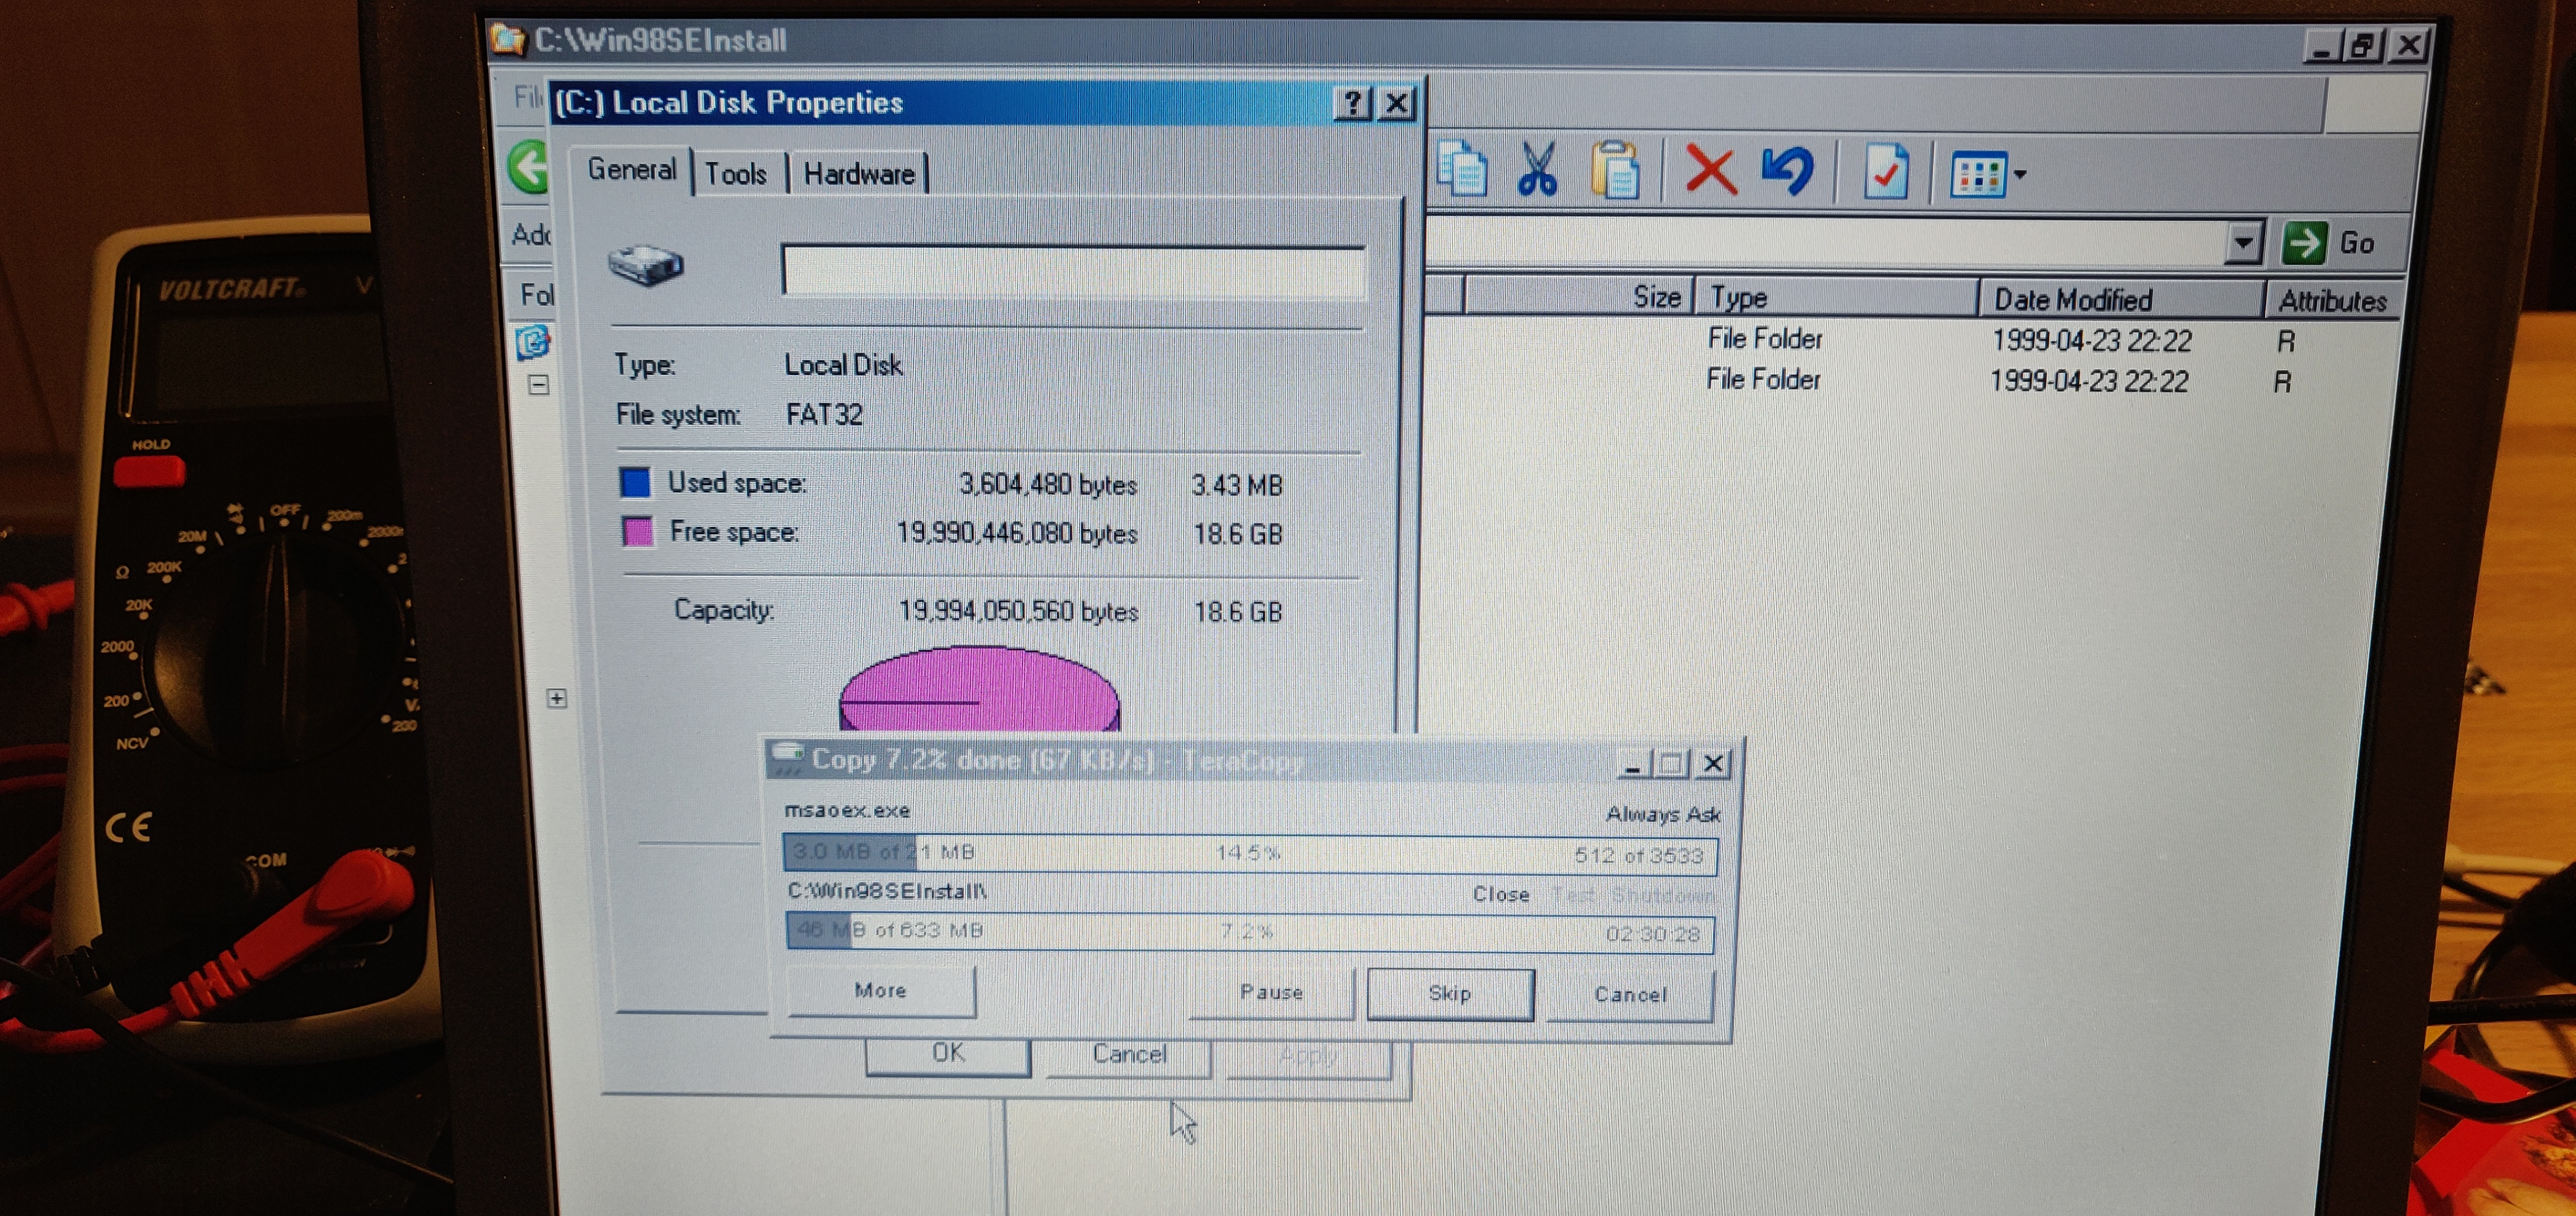The image size is (2576, 1216).
Task: Click the More button in TeraCopy
Action: pos(881,990)
